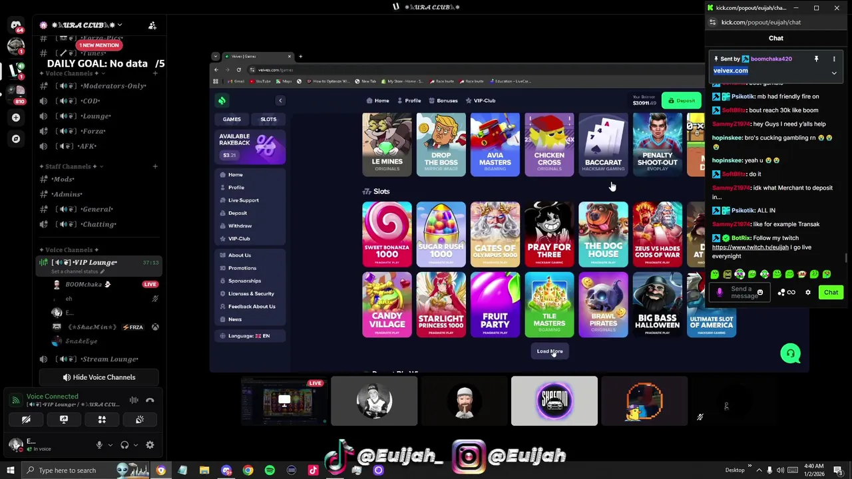Disconnect from the voice call
Image resolution: width=852 pixels, height=479 pixels.
[x=150, y=400]
